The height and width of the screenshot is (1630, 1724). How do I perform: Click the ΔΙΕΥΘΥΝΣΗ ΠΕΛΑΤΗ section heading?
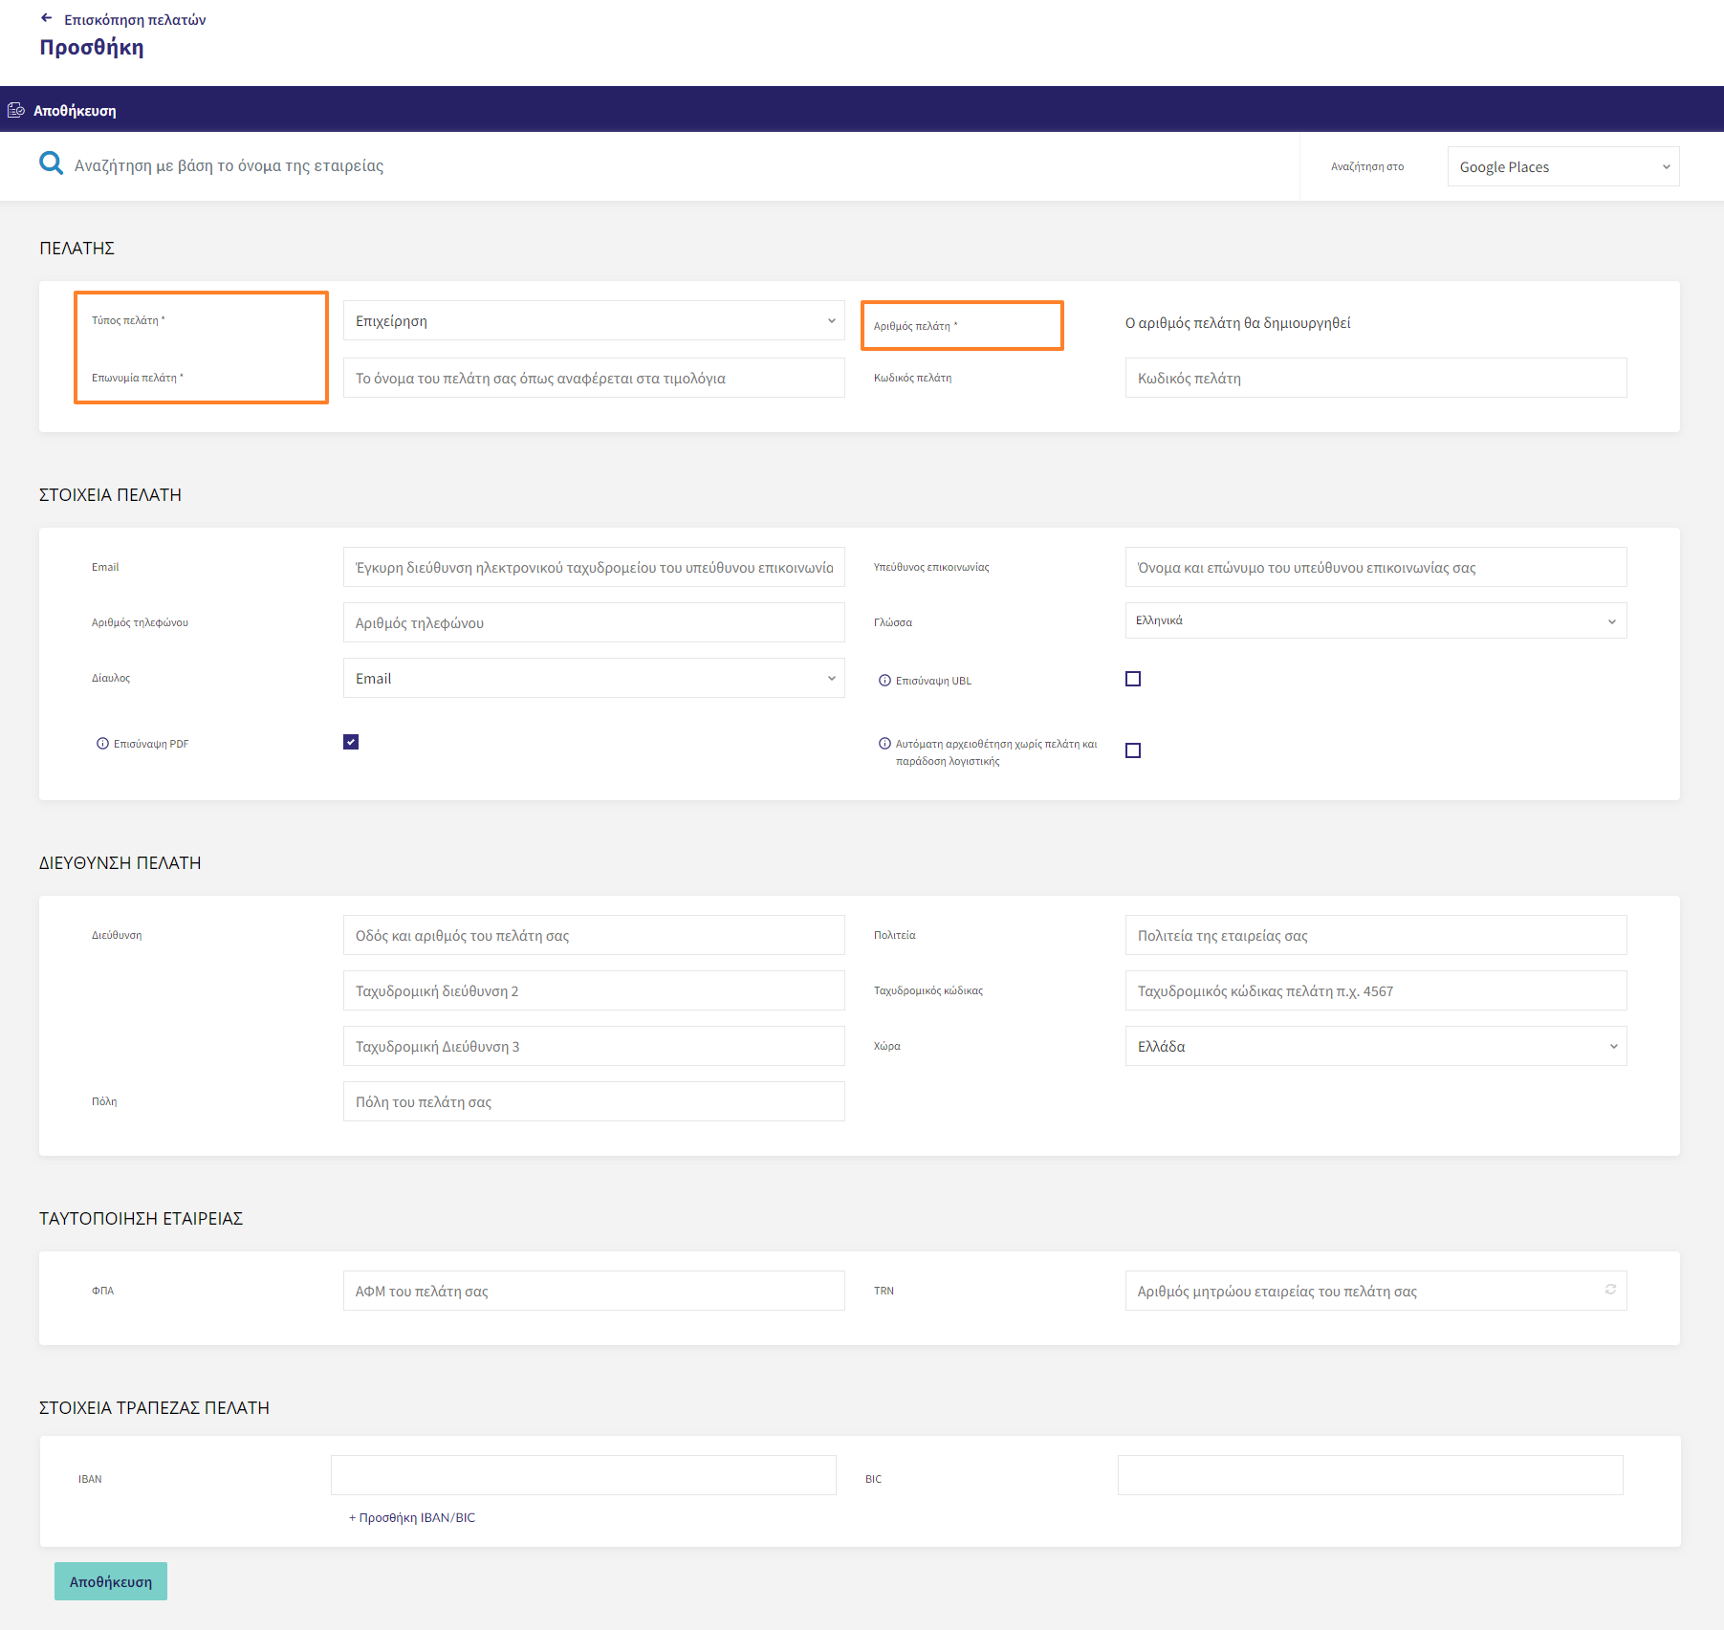(x=120, y=863)
